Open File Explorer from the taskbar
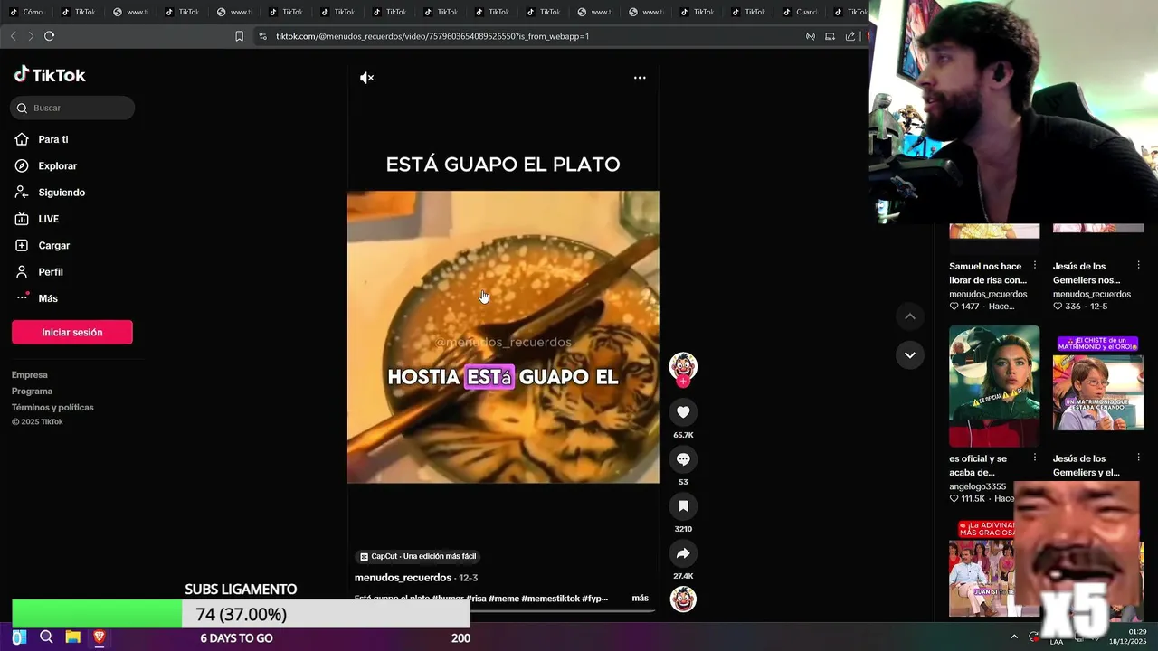The width and height of the screenshot is (1158, 651). click(72, 637)
